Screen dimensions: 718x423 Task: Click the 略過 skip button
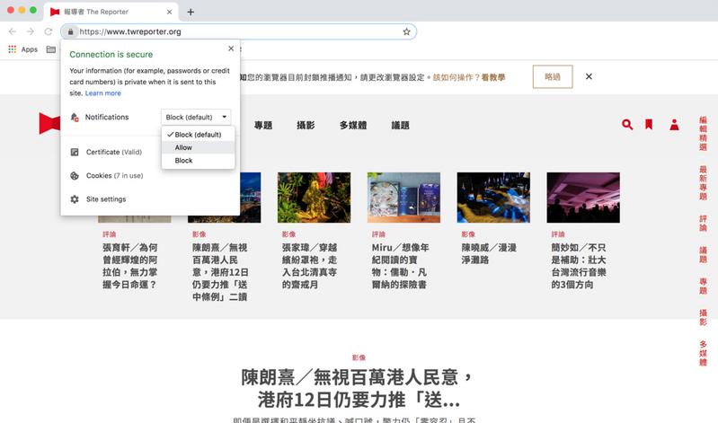[x=553, y=76]
